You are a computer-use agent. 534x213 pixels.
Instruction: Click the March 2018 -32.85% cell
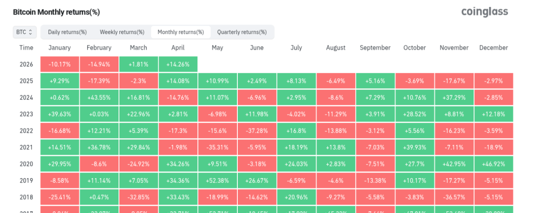click(139, 198)
